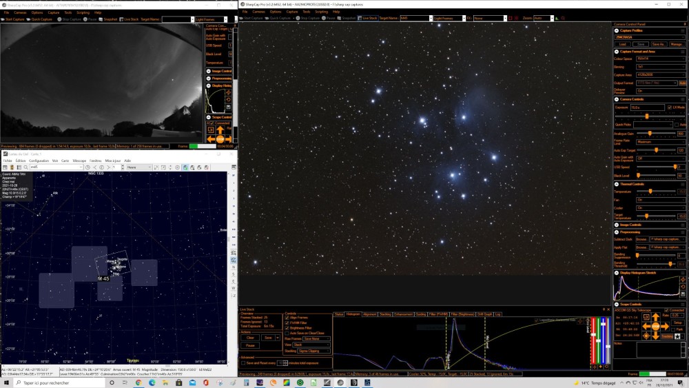Collapse the Camera Controls section
The height and width of the screenshot is (388, 689).
tap(617, 99)
